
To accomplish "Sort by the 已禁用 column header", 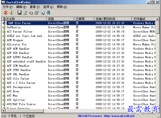I will [x=84, y=19].
